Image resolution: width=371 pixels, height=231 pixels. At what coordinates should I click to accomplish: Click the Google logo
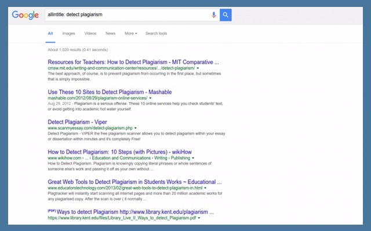[26, 15]
